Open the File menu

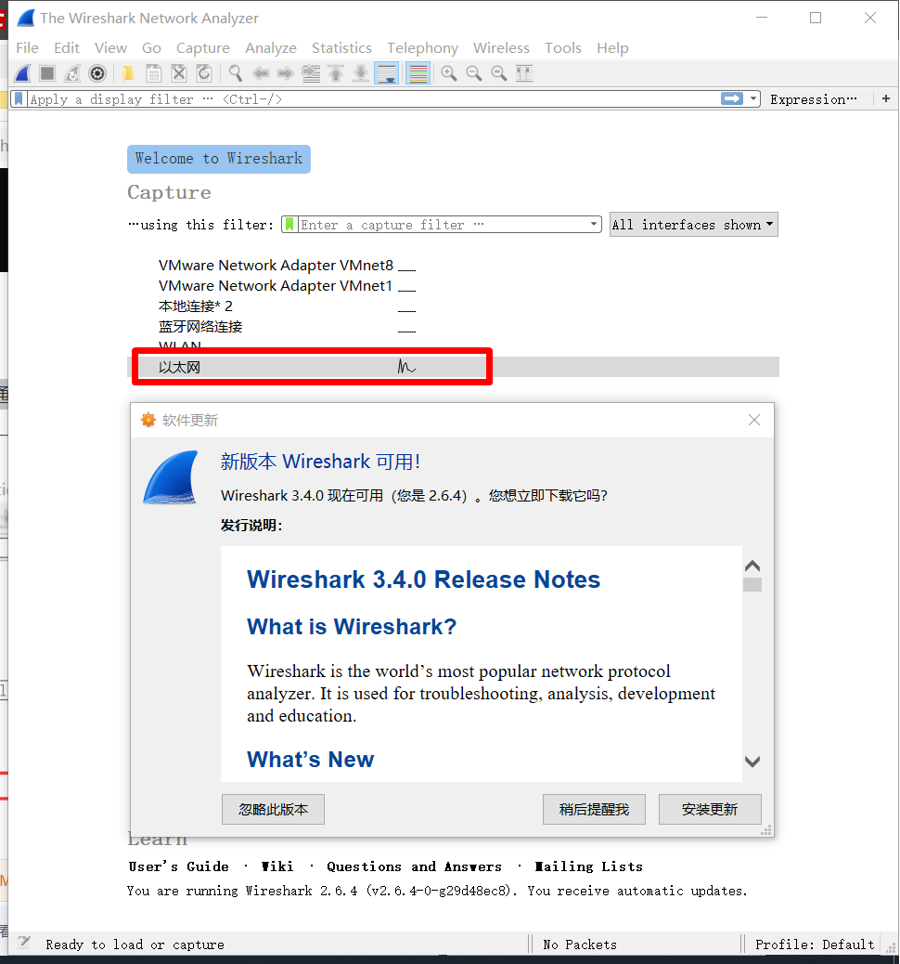[28, 48]
